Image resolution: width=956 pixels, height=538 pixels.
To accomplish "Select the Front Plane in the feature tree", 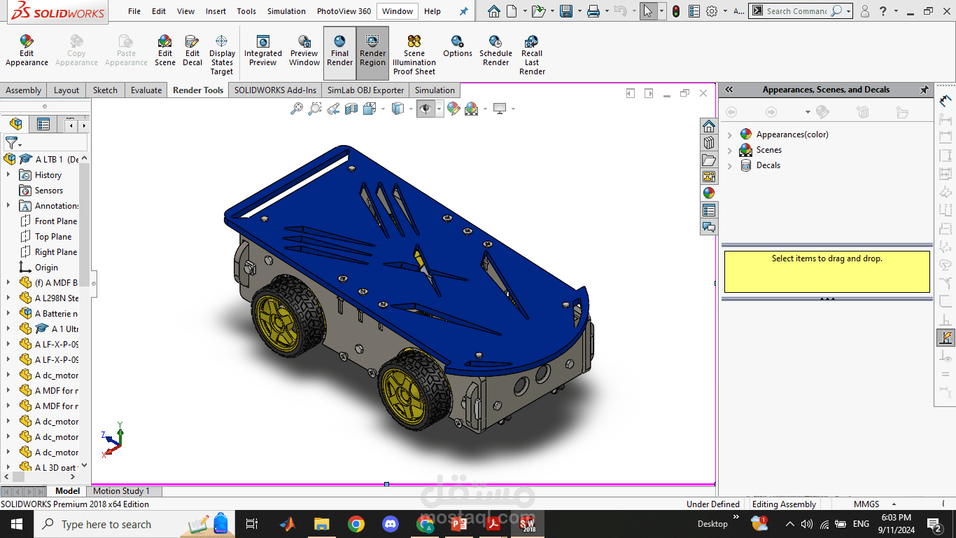I will 55,221.
